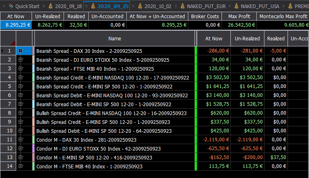Click the money bag icon on NAKED_PUT_USA tab
This screenshot has width=309, height=178.
pyautogui.click(x=237, y=6)
